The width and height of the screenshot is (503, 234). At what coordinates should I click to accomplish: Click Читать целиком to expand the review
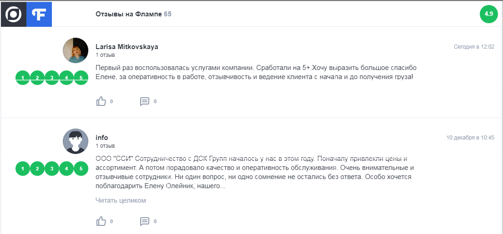[121, 200]
